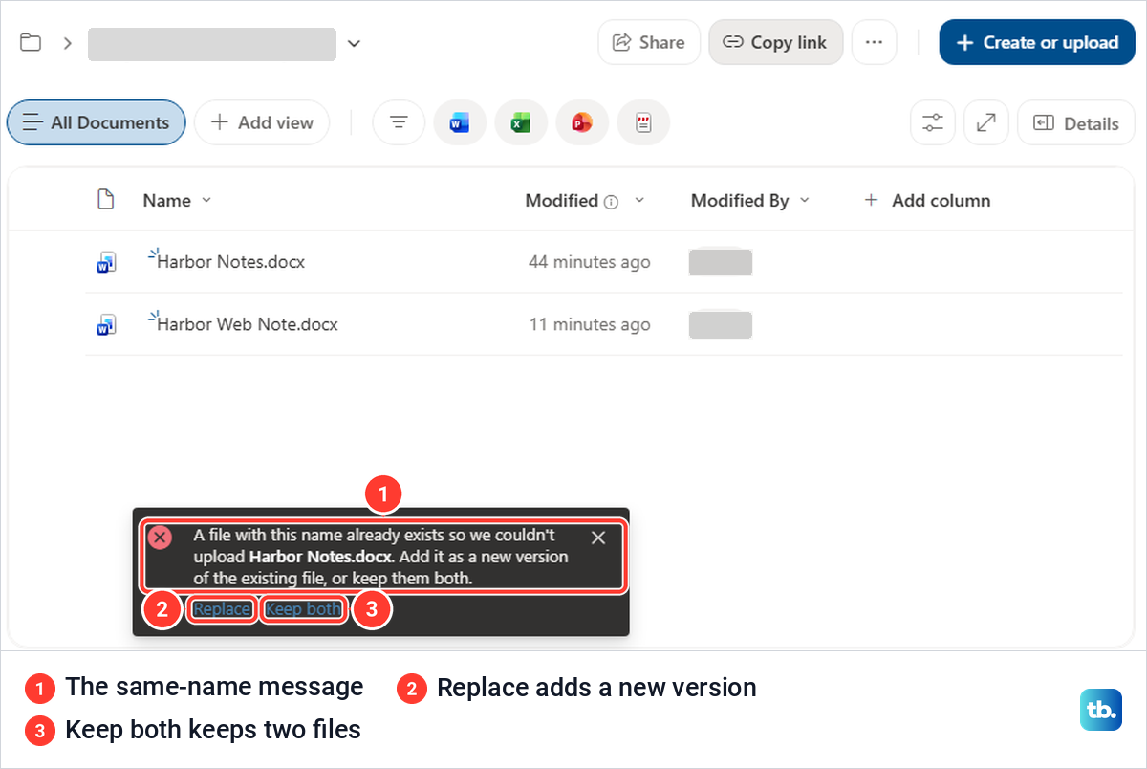Click Modified By value for Harbor Web Note.docx

721,325
